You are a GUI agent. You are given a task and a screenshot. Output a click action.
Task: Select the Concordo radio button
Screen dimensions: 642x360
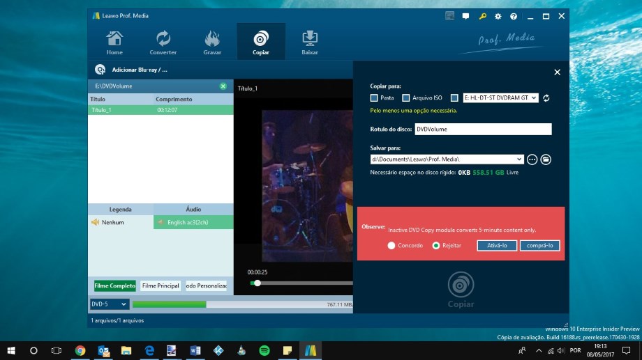coord(391,246)
